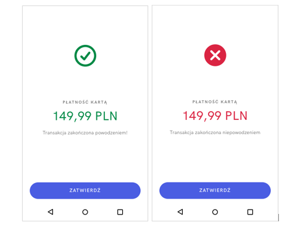Tap the back triangle on the left phone
Image resolution: width=295 pixels, height=225 pixels.
51,211
